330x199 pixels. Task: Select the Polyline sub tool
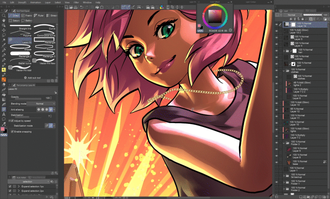coord(20,34)
